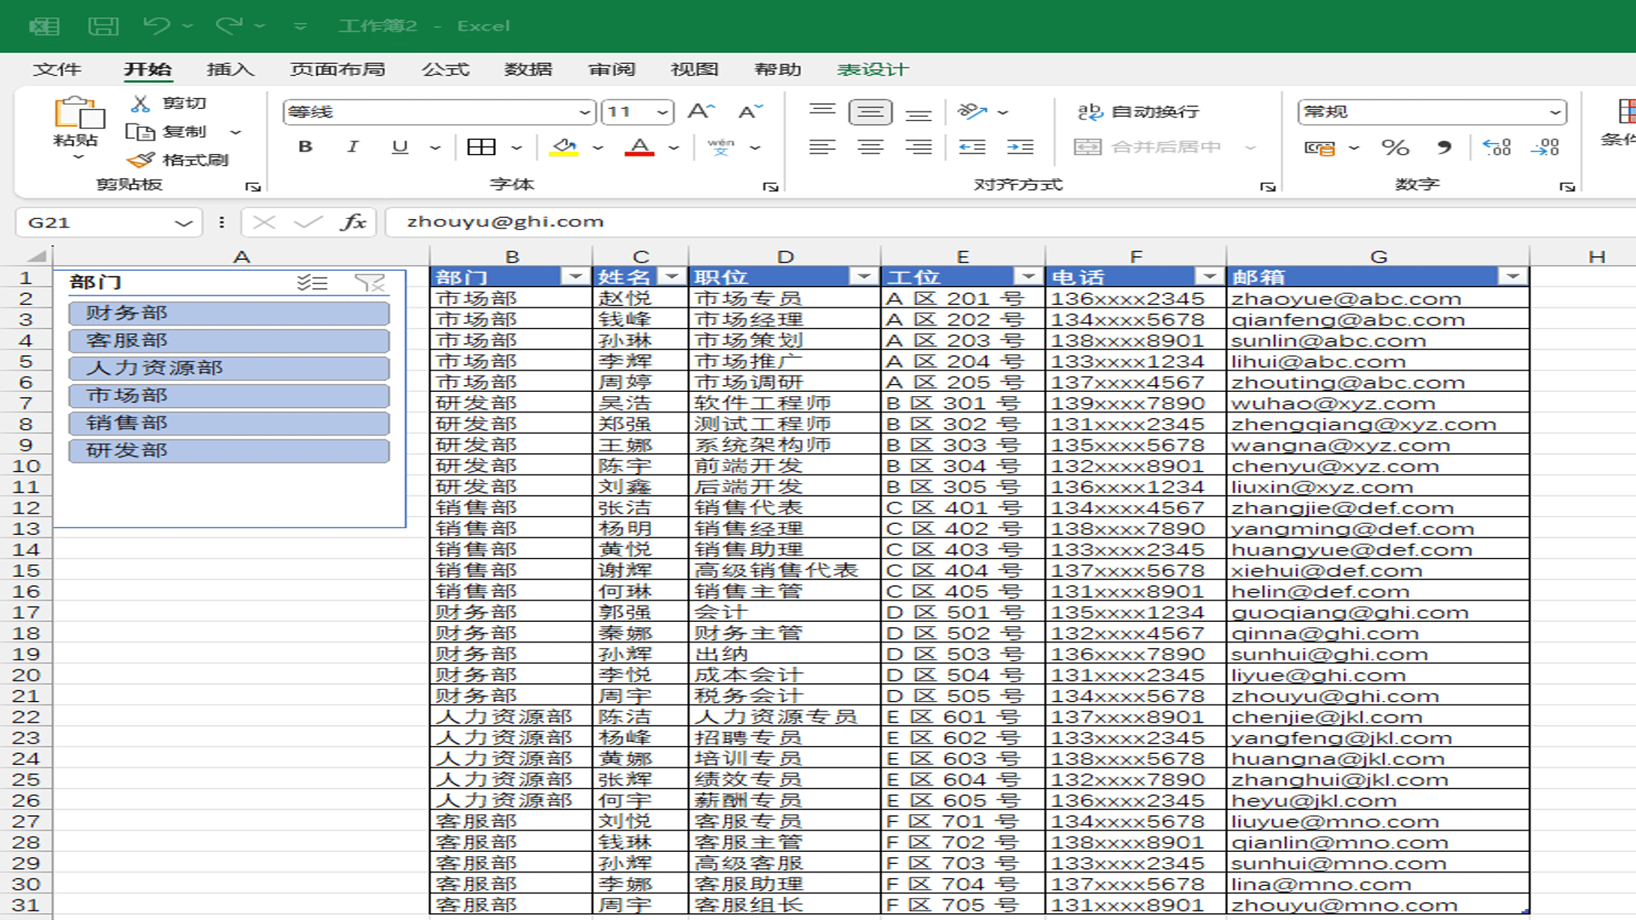This screenshot has width=1636, height=920.
Task: Switch to 页面布局 ribbon tab
Action: pyautogui.click(x=337, y=69)
